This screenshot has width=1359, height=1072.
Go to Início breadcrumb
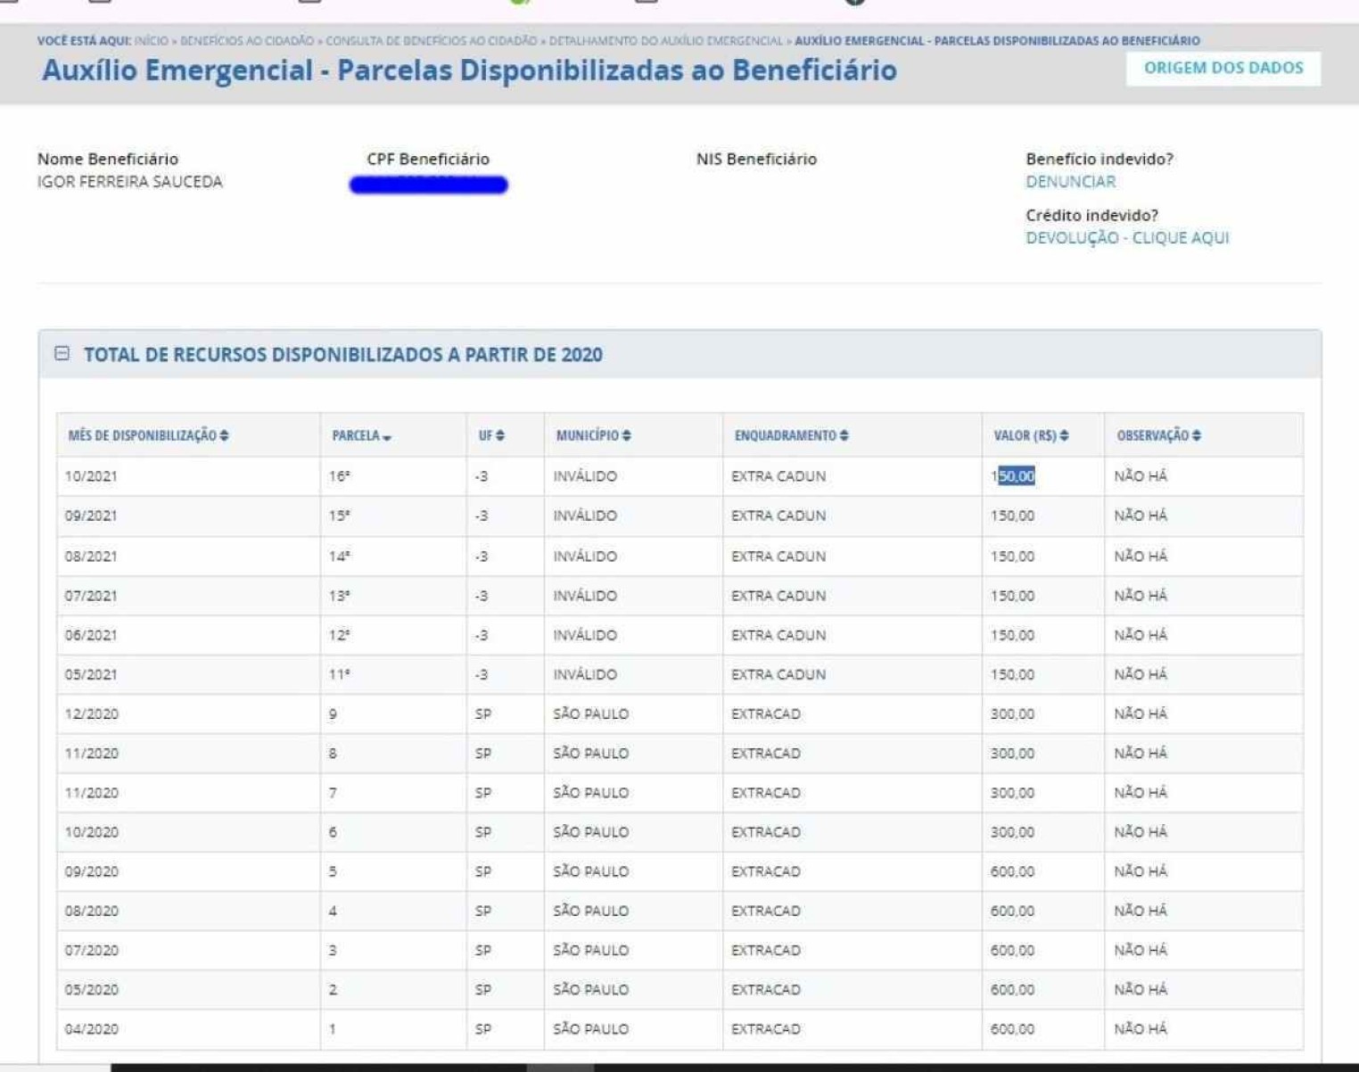coord(151,41)
